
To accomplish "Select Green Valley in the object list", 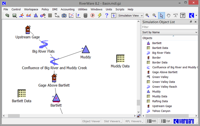I will pos(160,77).
